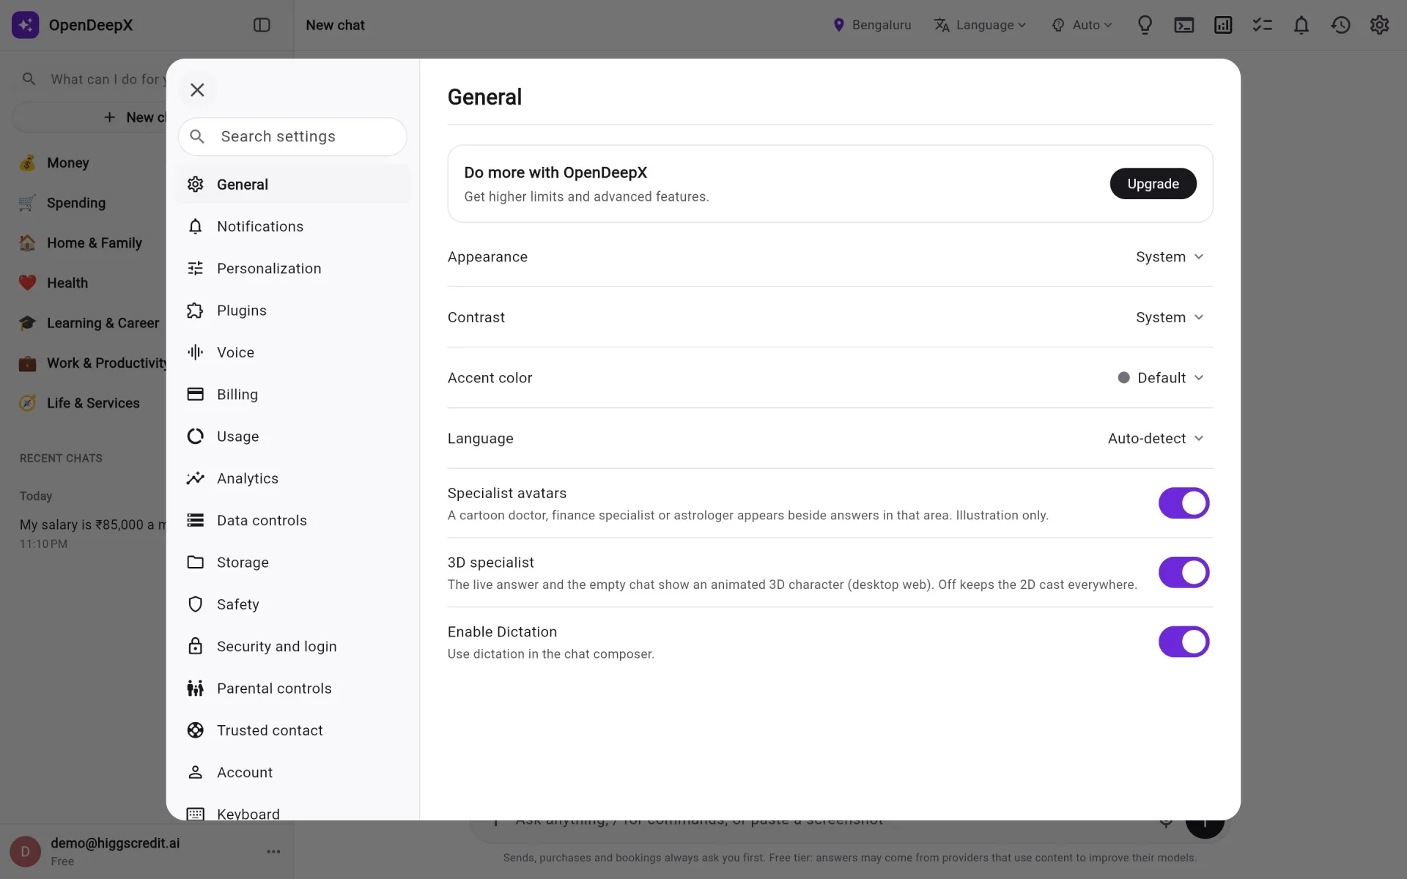The width and height of the screenshot is (1407, 879).
Task: Open the Work & Productivity category
Action: coord(92,363)
